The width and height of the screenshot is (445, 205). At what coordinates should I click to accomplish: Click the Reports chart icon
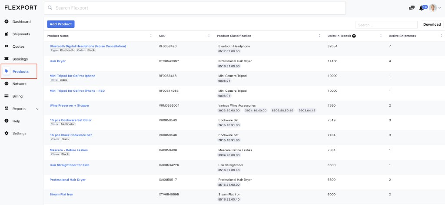pos(7,109)
